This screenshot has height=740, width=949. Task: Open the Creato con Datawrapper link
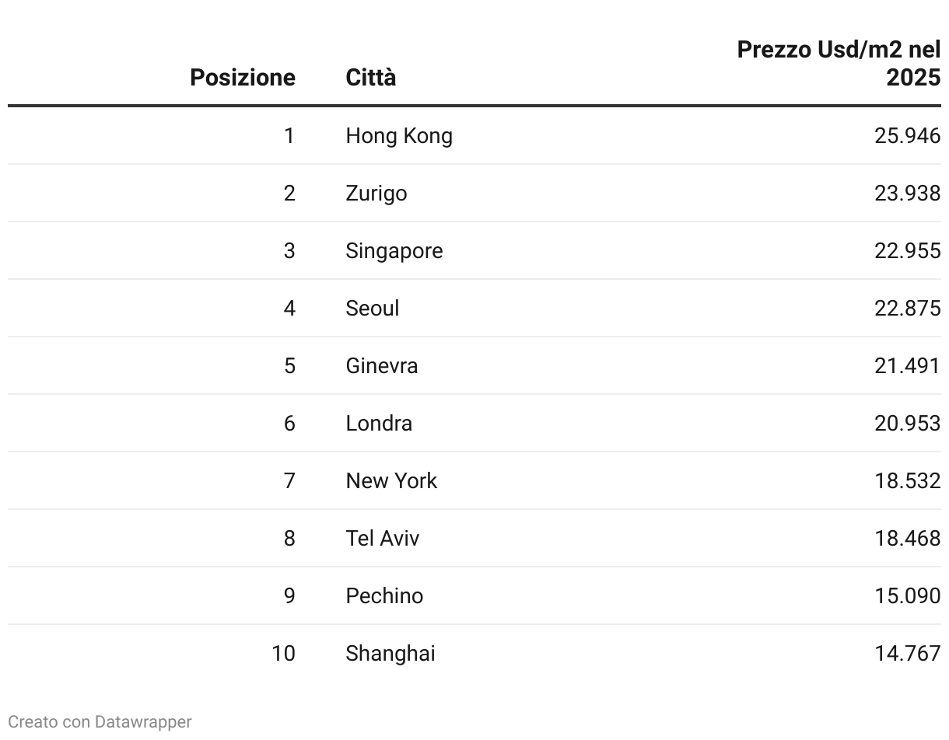[x=100, y=722]
